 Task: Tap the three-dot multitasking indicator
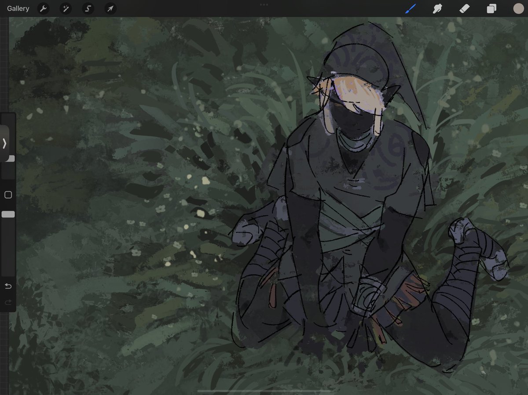tap(264, 4)
